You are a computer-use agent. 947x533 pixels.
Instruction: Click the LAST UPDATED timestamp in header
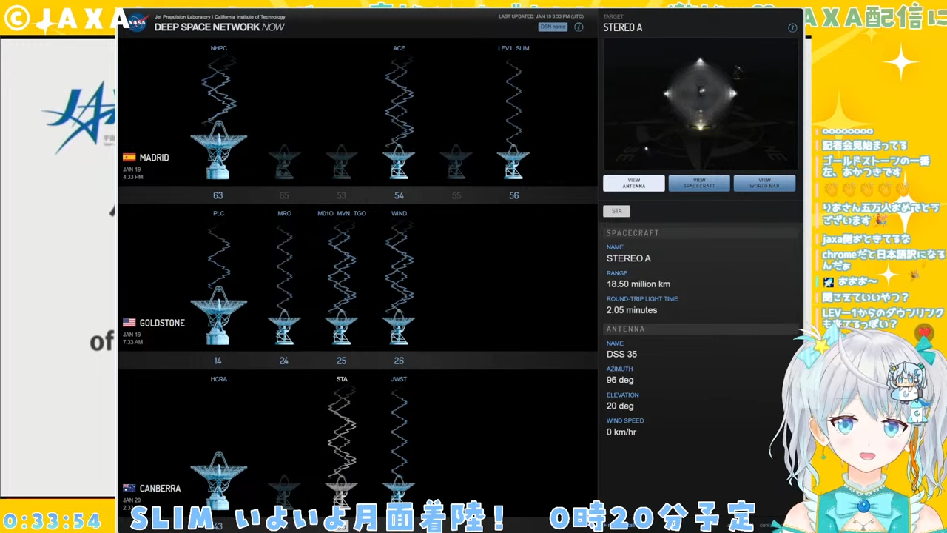tap(541, 16)
